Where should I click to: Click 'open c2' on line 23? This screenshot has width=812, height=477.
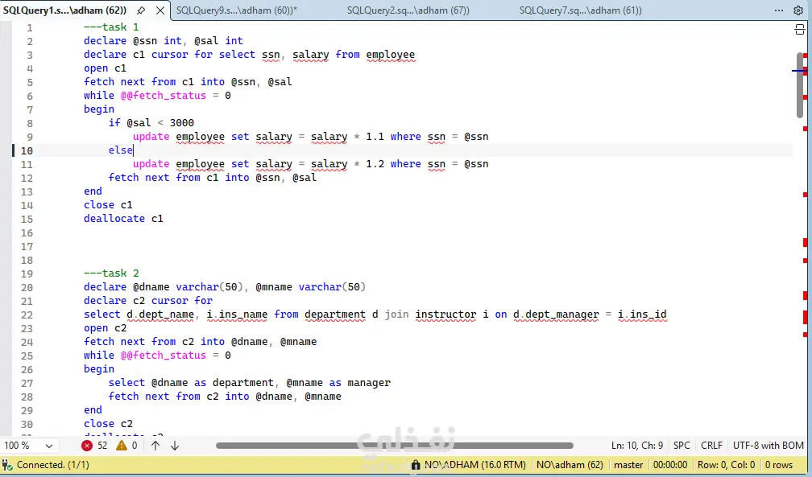pyautogui.click(x=105, y=328)
